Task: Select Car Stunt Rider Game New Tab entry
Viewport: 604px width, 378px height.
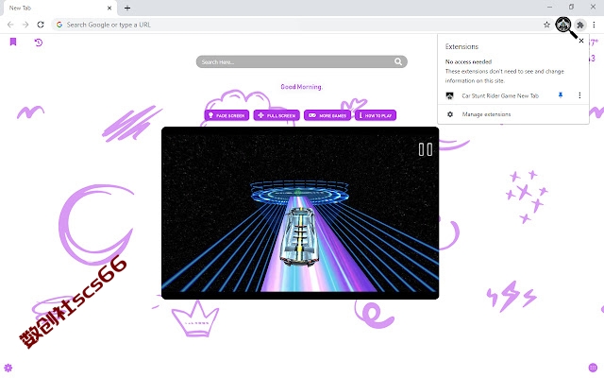Action: pyautogui.click(x=500, y=95)
